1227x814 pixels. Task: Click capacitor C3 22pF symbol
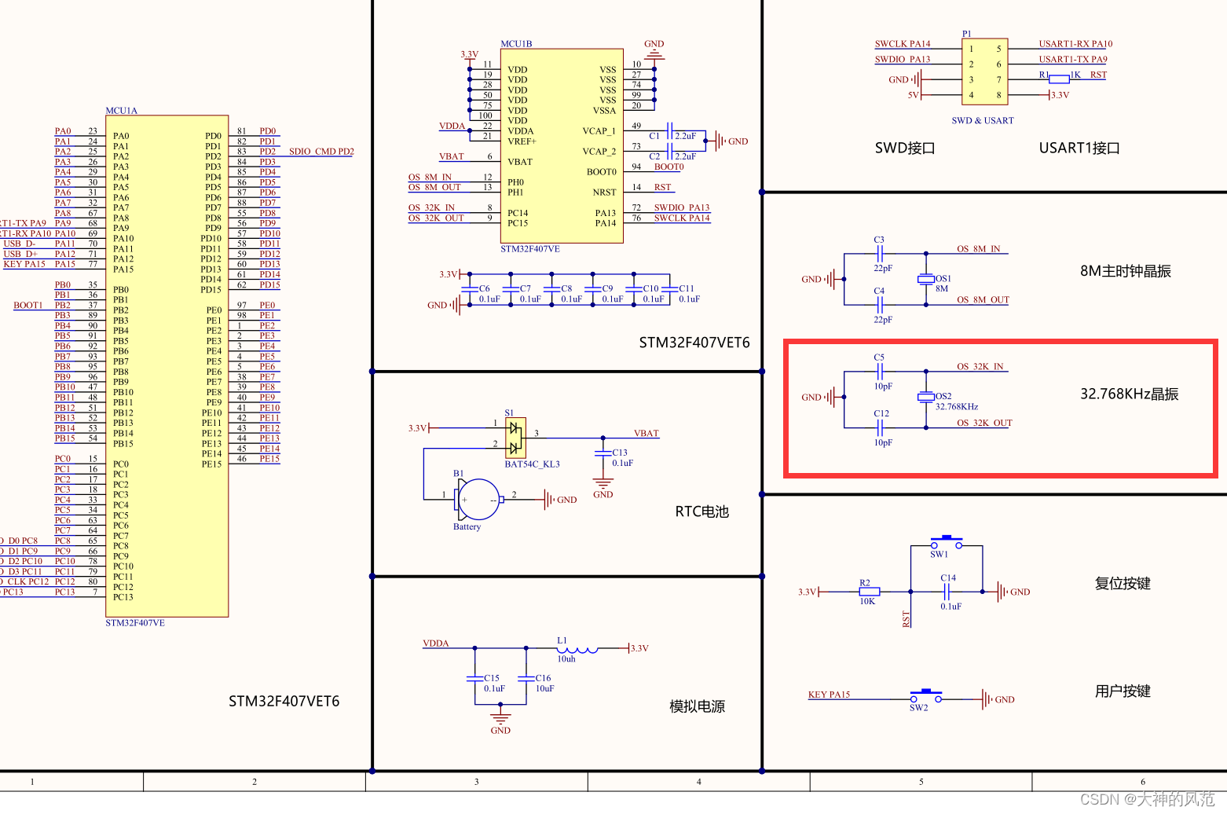tap(881, 253)
